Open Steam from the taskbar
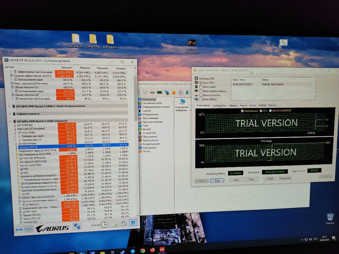This screenshot has width=339, height=254. [x=123, y=252]
